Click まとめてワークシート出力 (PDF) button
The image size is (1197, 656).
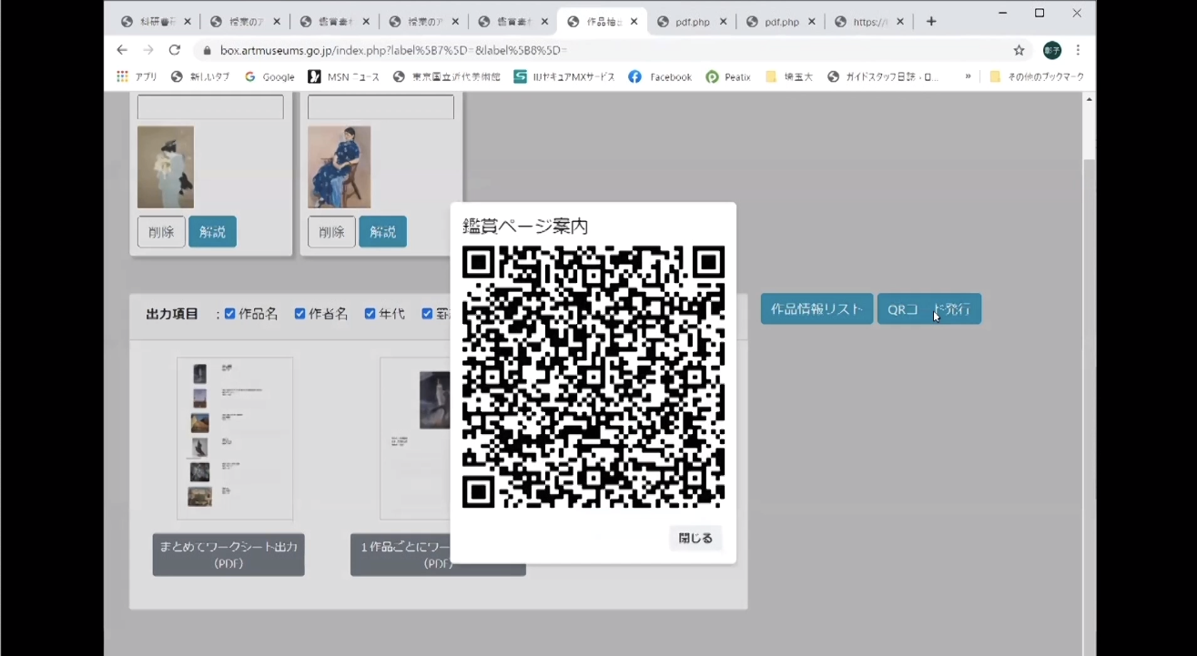(x=228, y=554)
